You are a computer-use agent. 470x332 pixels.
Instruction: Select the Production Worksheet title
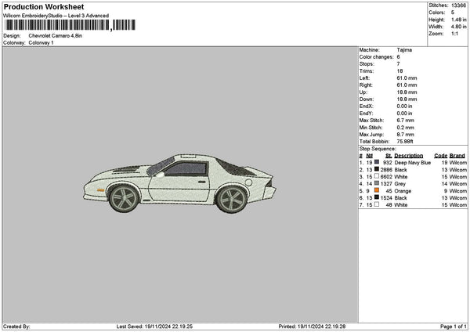[44, 7]
